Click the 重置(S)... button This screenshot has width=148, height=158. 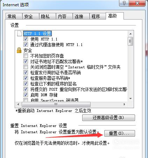pyautogui.click(x=120, y=133)
